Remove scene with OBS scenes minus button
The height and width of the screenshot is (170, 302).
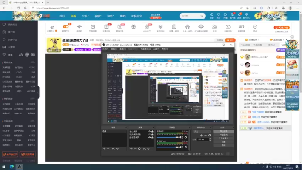point(108,149)
